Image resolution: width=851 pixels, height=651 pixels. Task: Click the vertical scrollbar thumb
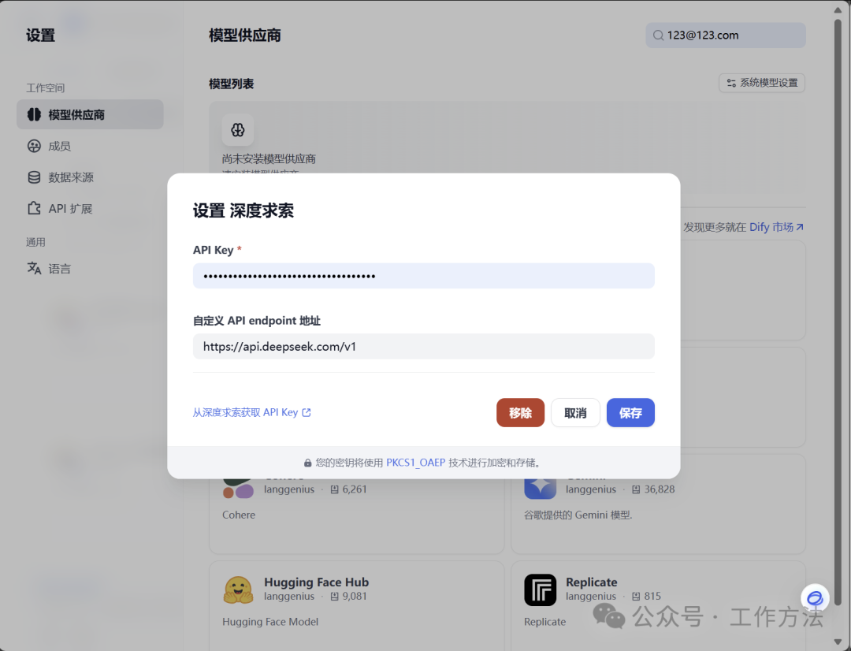(x=838, y=312)
